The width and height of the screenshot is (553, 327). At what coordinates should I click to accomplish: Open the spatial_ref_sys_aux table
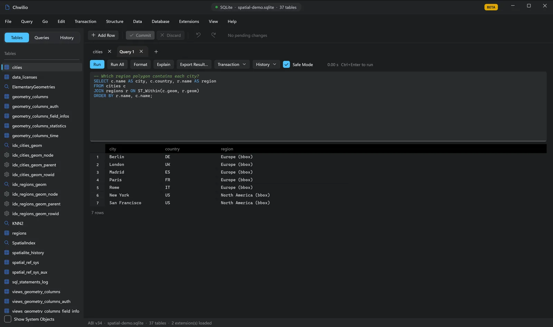click(30, 272)
